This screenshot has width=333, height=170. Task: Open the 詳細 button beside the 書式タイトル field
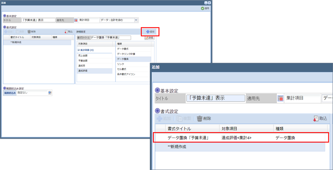click(149, 38)
